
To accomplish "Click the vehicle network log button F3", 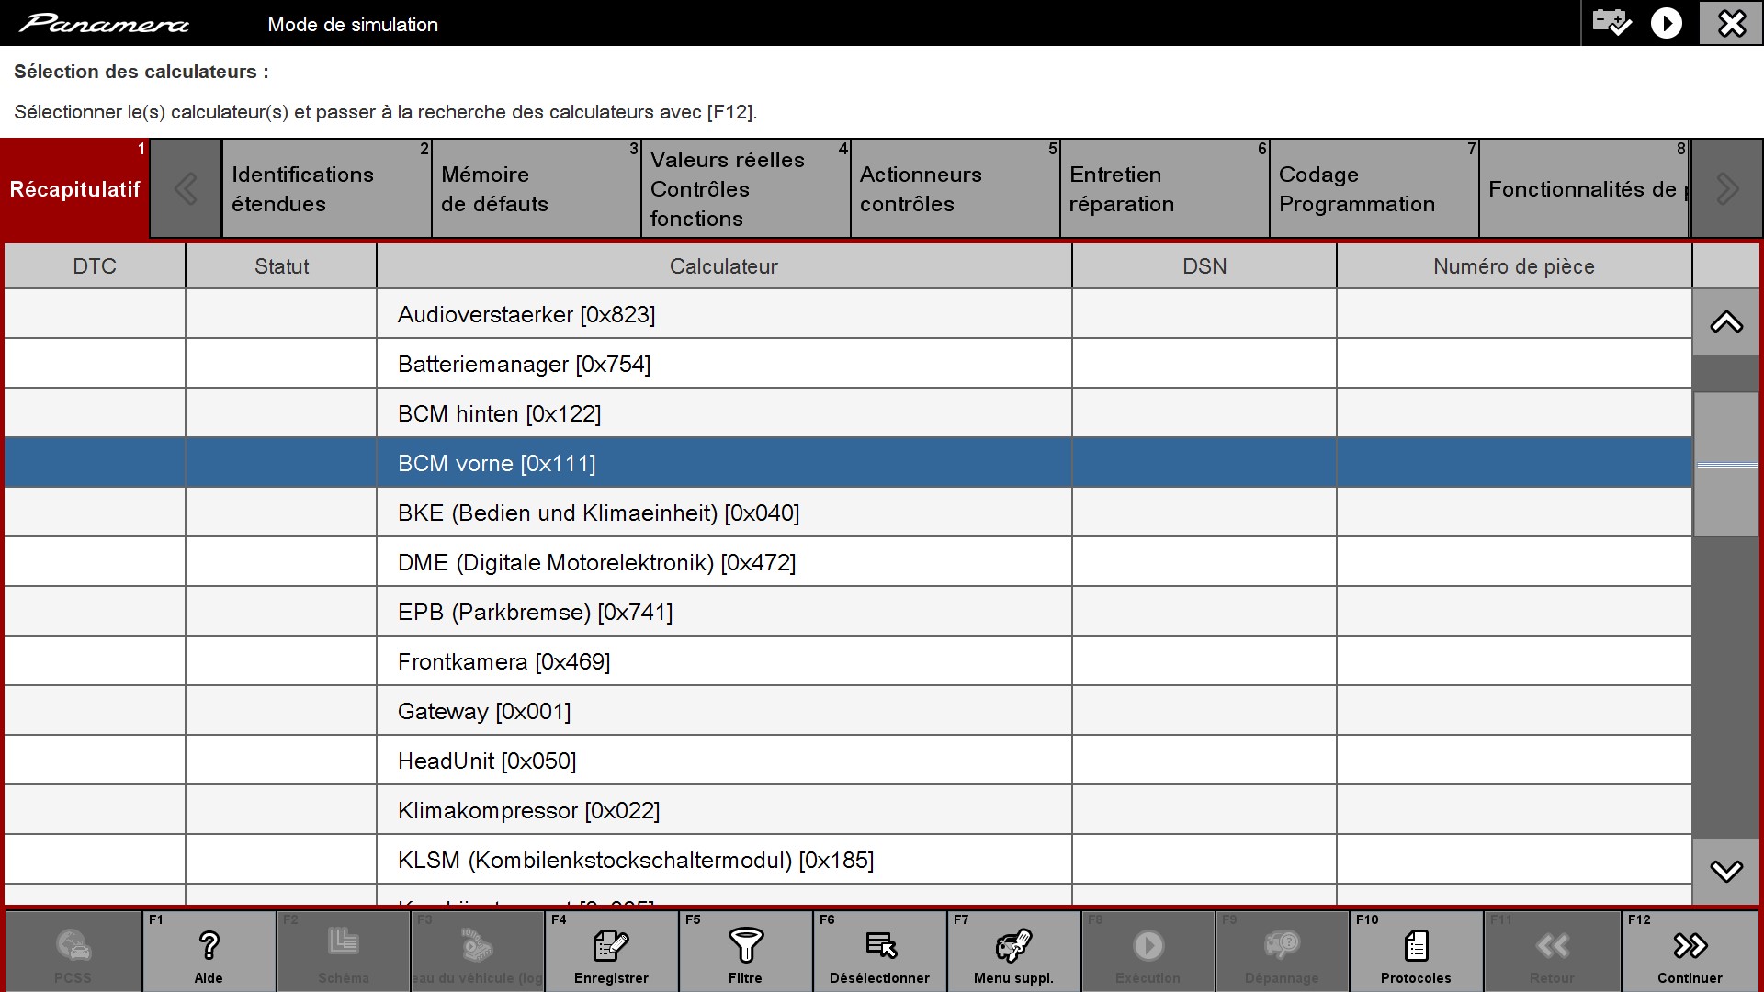I will coord(477,951).
